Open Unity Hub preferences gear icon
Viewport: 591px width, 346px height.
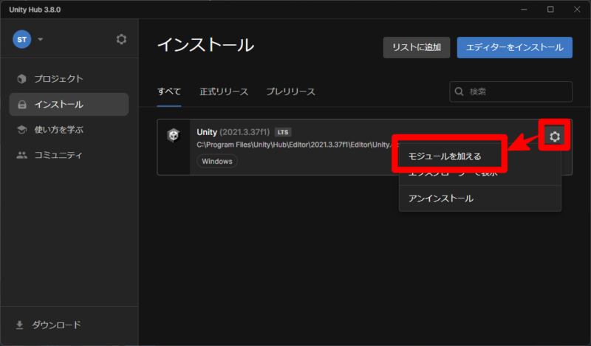(121, 39)
